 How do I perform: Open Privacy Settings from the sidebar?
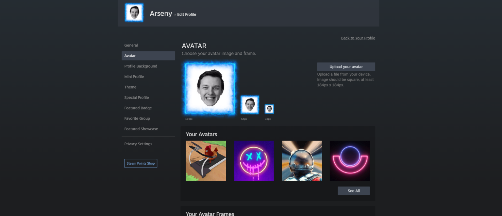coord(138,144)
